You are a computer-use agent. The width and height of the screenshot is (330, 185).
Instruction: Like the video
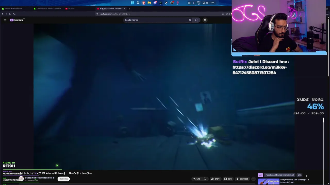click(x=196, y=179)
